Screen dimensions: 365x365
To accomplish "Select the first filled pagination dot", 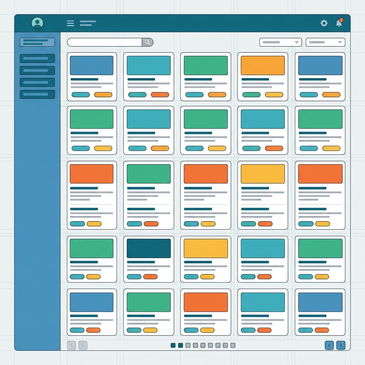I will 173,345.
